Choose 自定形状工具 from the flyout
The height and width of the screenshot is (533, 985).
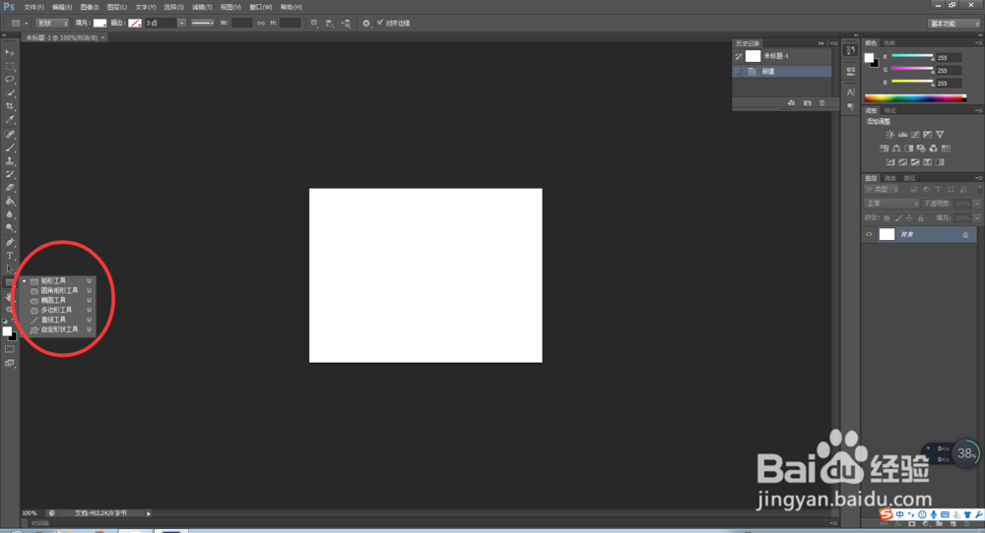[x=58, y=329]
